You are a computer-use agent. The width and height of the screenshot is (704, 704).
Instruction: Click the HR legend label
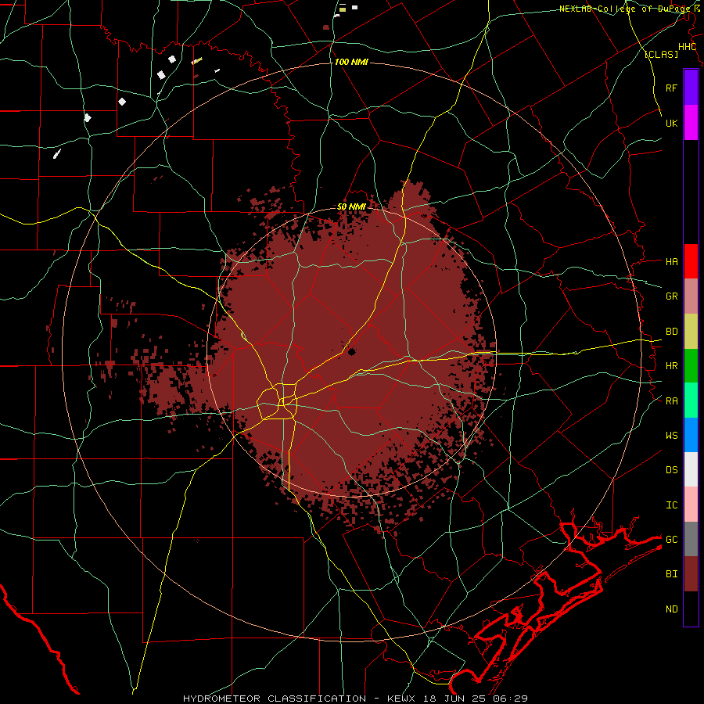[672, 366]
